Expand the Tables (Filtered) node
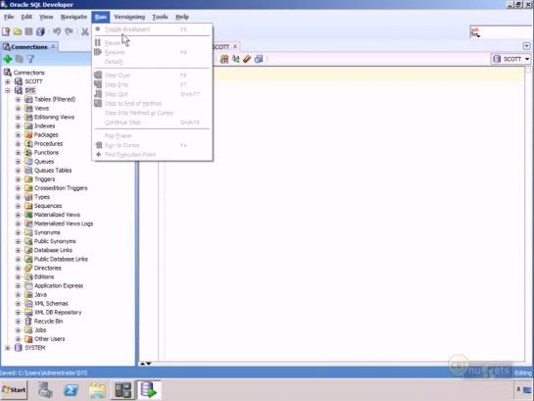 click(18, 99)
